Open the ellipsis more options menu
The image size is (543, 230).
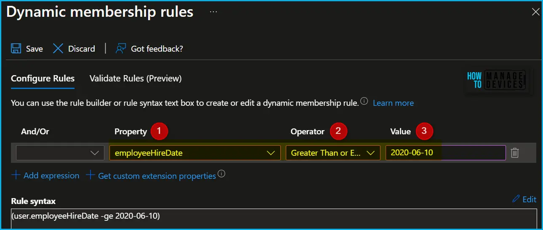coord(213,12)
